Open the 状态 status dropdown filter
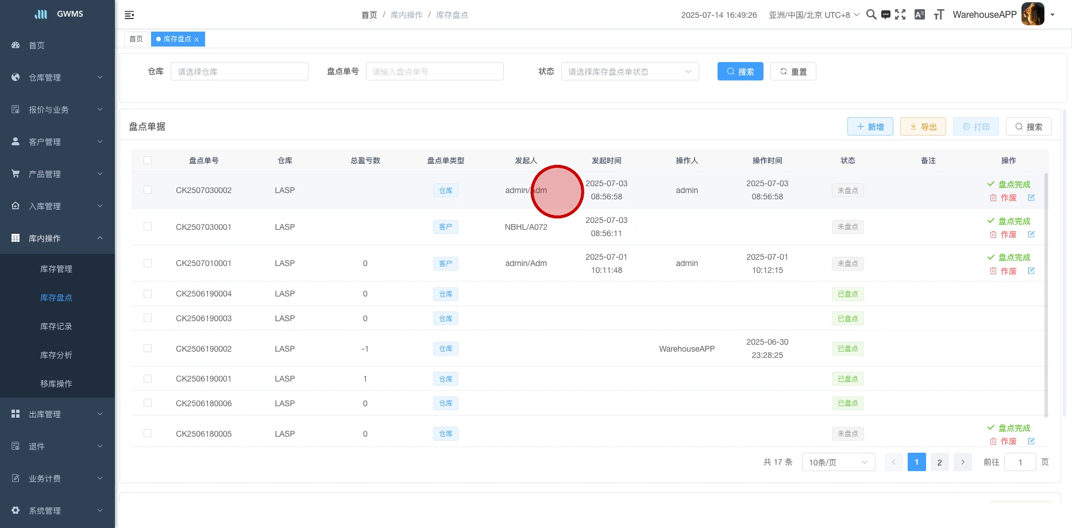The width and height of the screenshot is (1072, 528). (630, 72)
